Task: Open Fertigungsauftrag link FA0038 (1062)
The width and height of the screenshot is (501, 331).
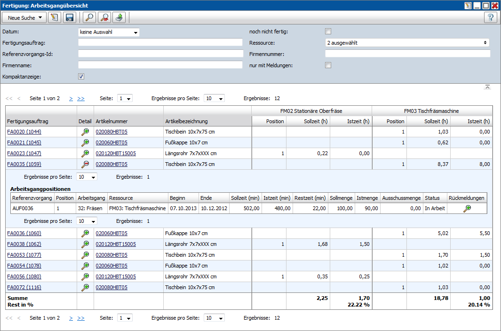Action: (24, 244)
